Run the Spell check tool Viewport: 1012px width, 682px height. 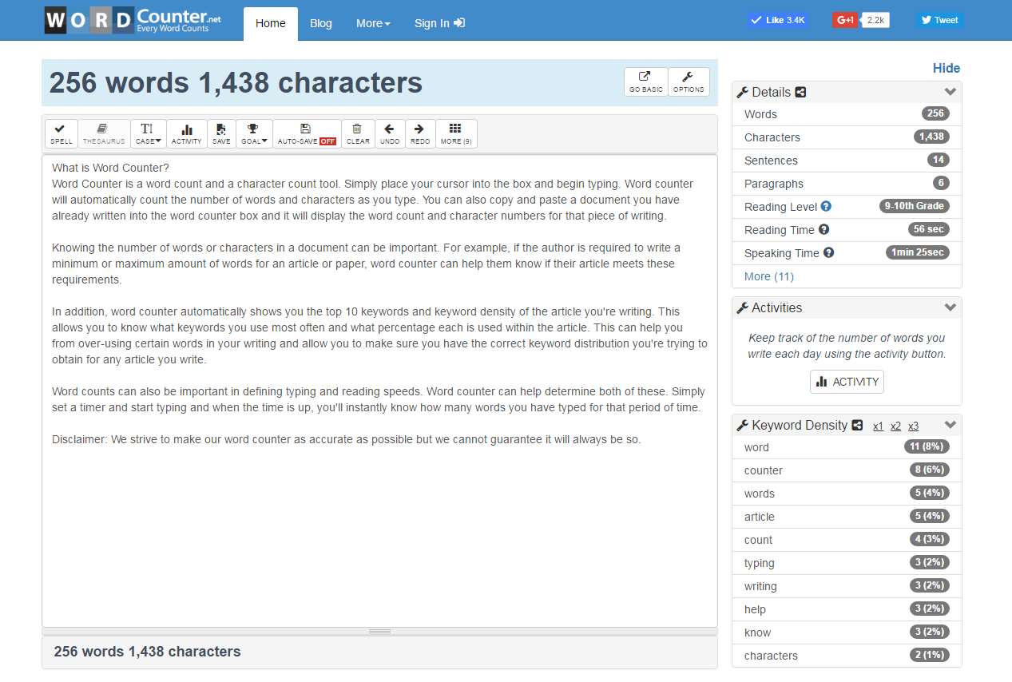62,133
